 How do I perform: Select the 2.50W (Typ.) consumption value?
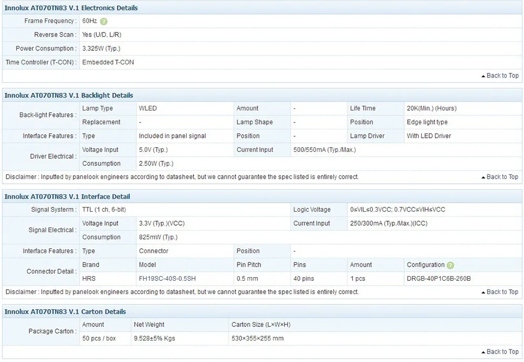click(156, 164)
